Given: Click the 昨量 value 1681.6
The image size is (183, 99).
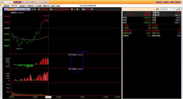Looking at the screenshot, I should pyautogui.click(x=178, y=20).
